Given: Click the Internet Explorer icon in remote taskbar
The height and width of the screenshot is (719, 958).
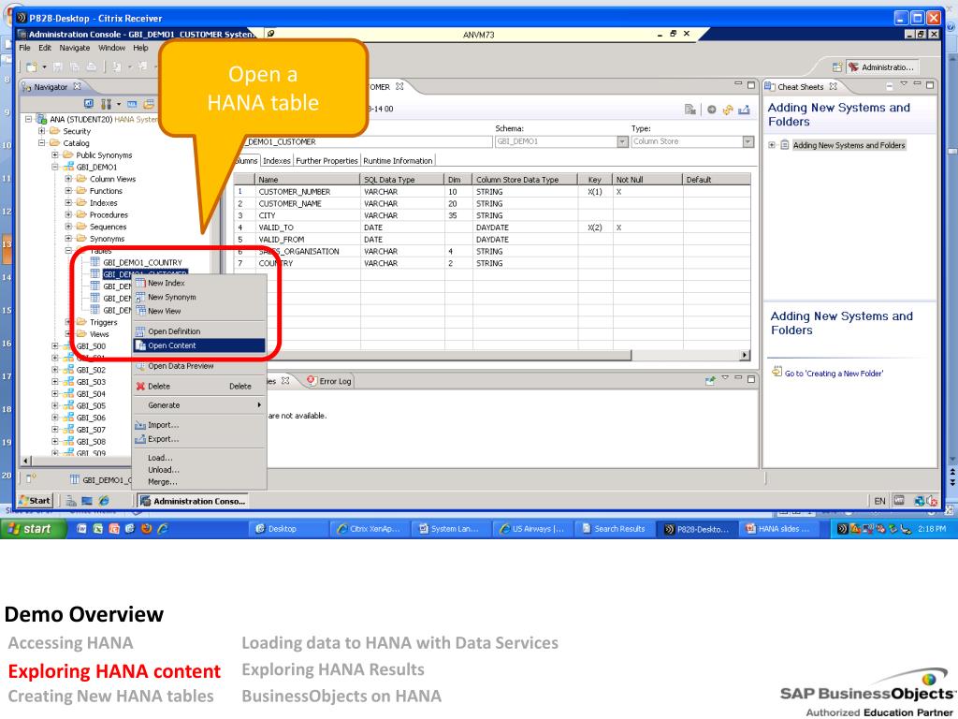Looking at the screenshot, I should 104,501.
